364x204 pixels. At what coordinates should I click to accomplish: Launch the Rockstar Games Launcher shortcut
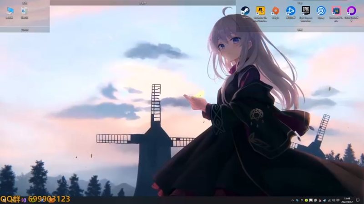coord(260,14)
